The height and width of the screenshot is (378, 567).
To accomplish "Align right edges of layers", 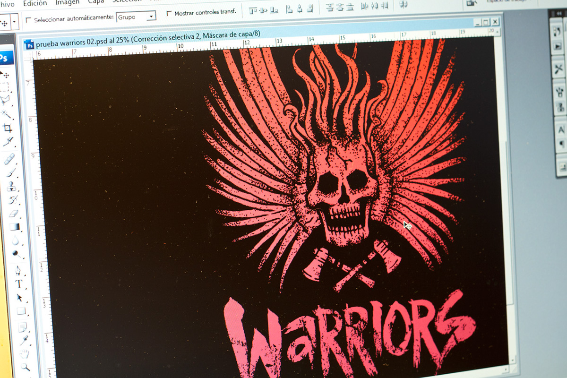I will pos(310,8).
